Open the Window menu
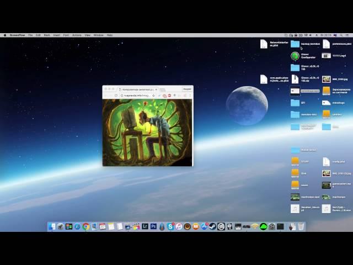 [x=98, y=35]
